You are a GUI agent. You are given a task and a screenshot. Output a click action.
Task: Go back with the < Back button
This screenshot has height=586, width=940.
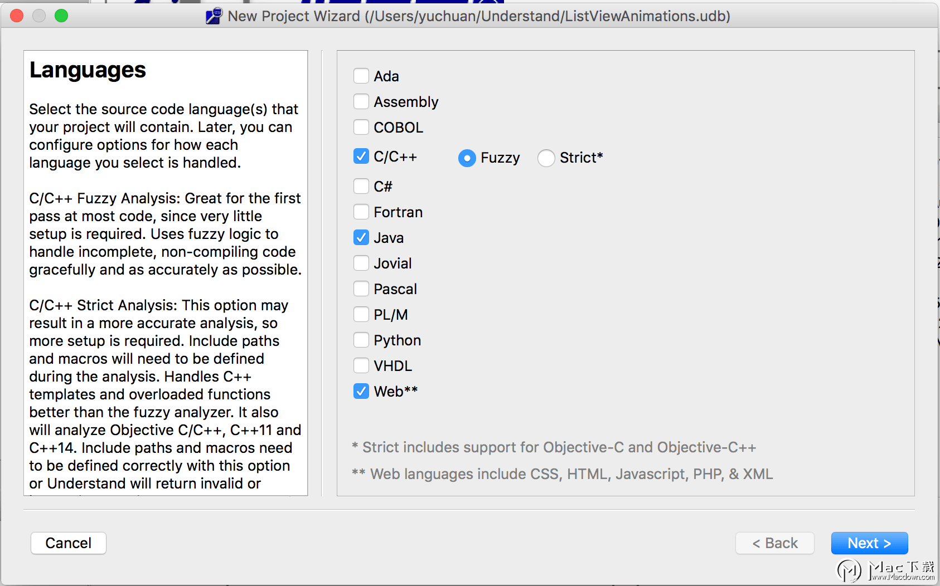pos(775,543)
